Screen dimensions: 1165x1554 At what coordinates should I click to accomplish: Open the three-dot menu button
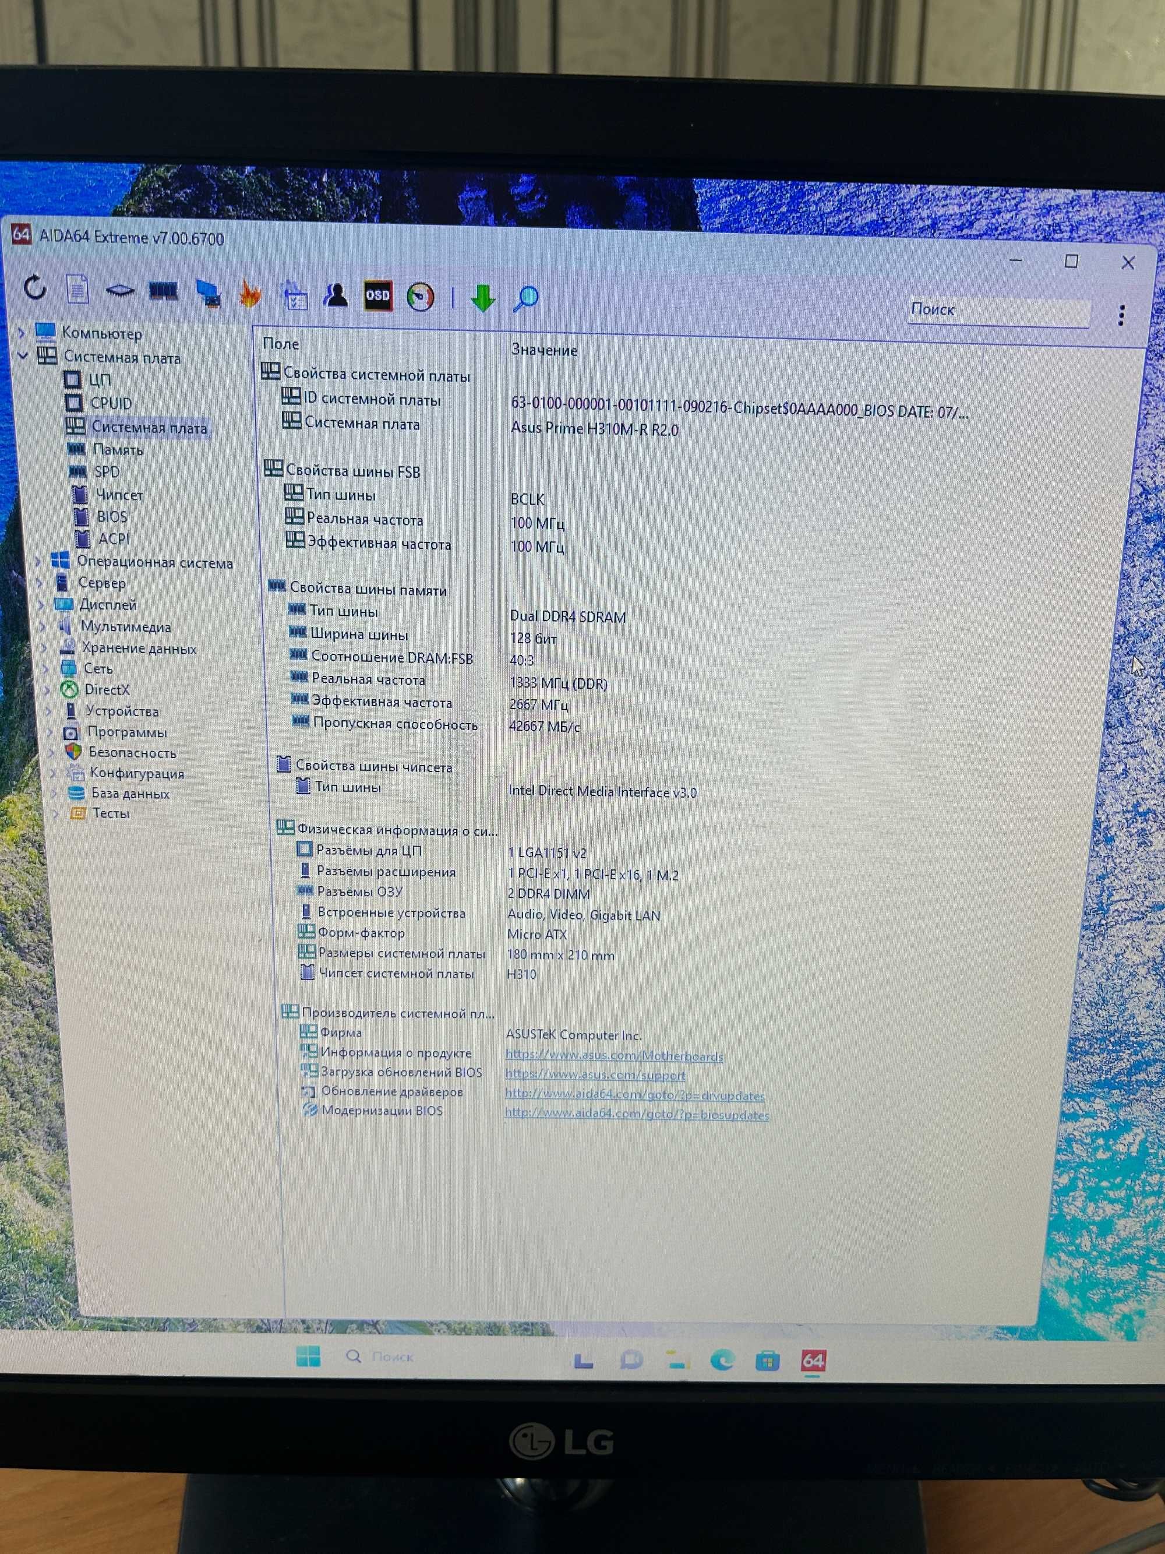pos(1121,315)
